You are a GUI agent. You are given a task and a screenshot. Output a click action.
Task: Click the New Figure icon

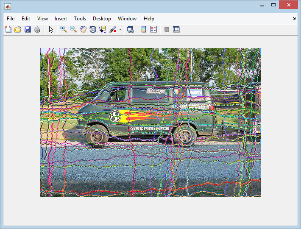(x=8, y=29)
